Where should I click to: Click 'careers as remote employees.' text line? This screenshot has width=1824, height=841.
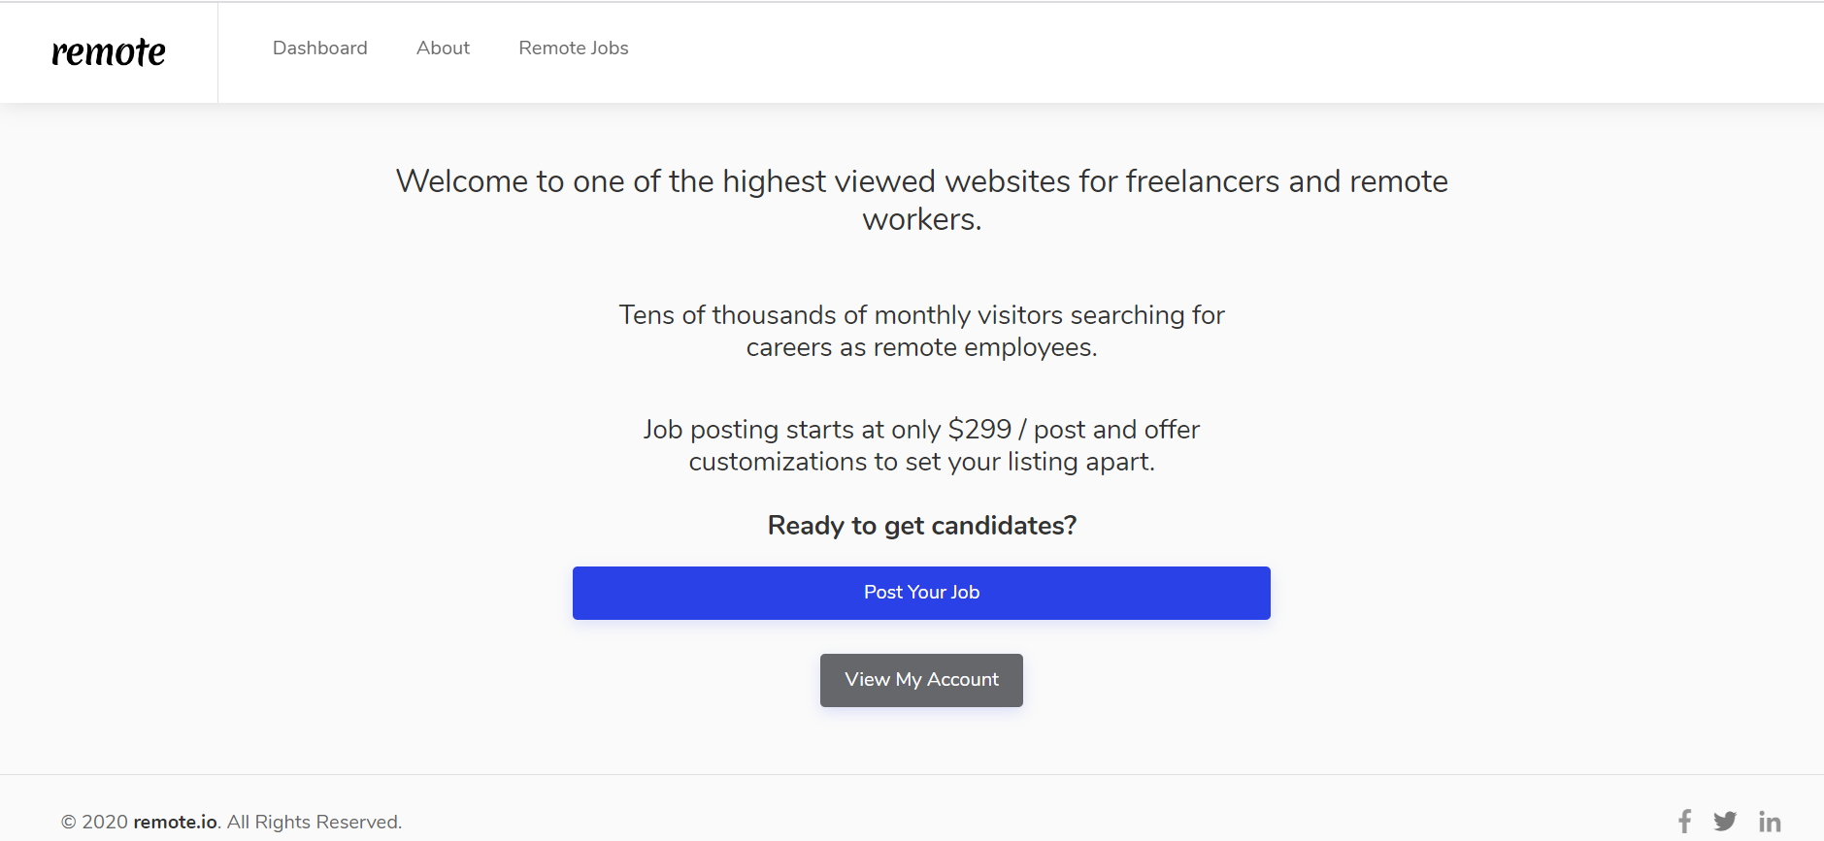(921, 347)
